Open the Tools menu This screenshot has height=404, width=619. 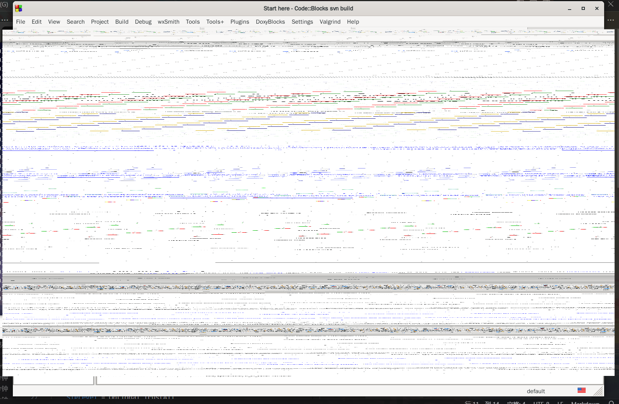(193, 22)
